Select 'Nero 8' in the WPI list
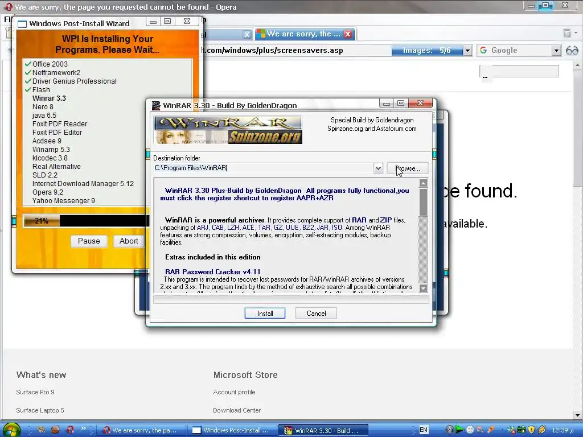 tap(43, 106)
